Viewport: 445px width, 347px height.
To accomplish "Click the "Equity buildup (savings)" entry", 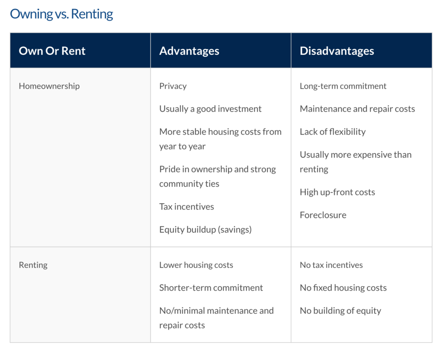I will coord(205,229).
